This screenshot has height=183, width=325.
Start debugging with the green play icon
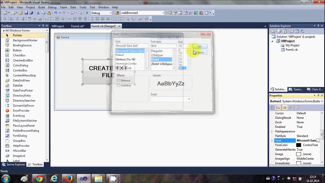[x=87, y=13]
